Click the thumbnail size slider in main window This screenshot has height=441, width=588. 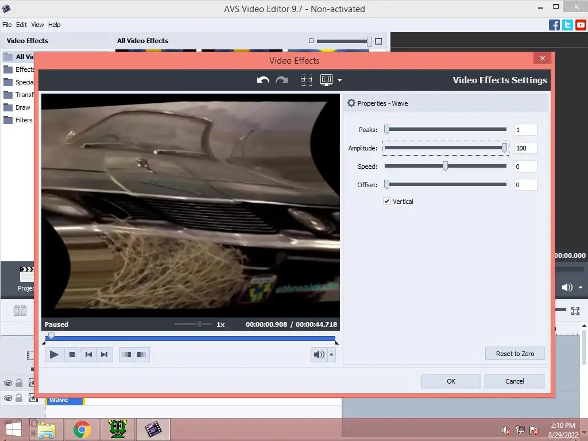click(x=345, y=41)
